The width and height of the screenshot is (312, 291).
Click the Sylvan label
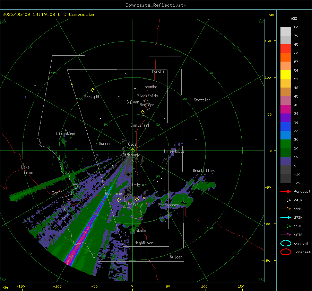(x=133, y=102)
